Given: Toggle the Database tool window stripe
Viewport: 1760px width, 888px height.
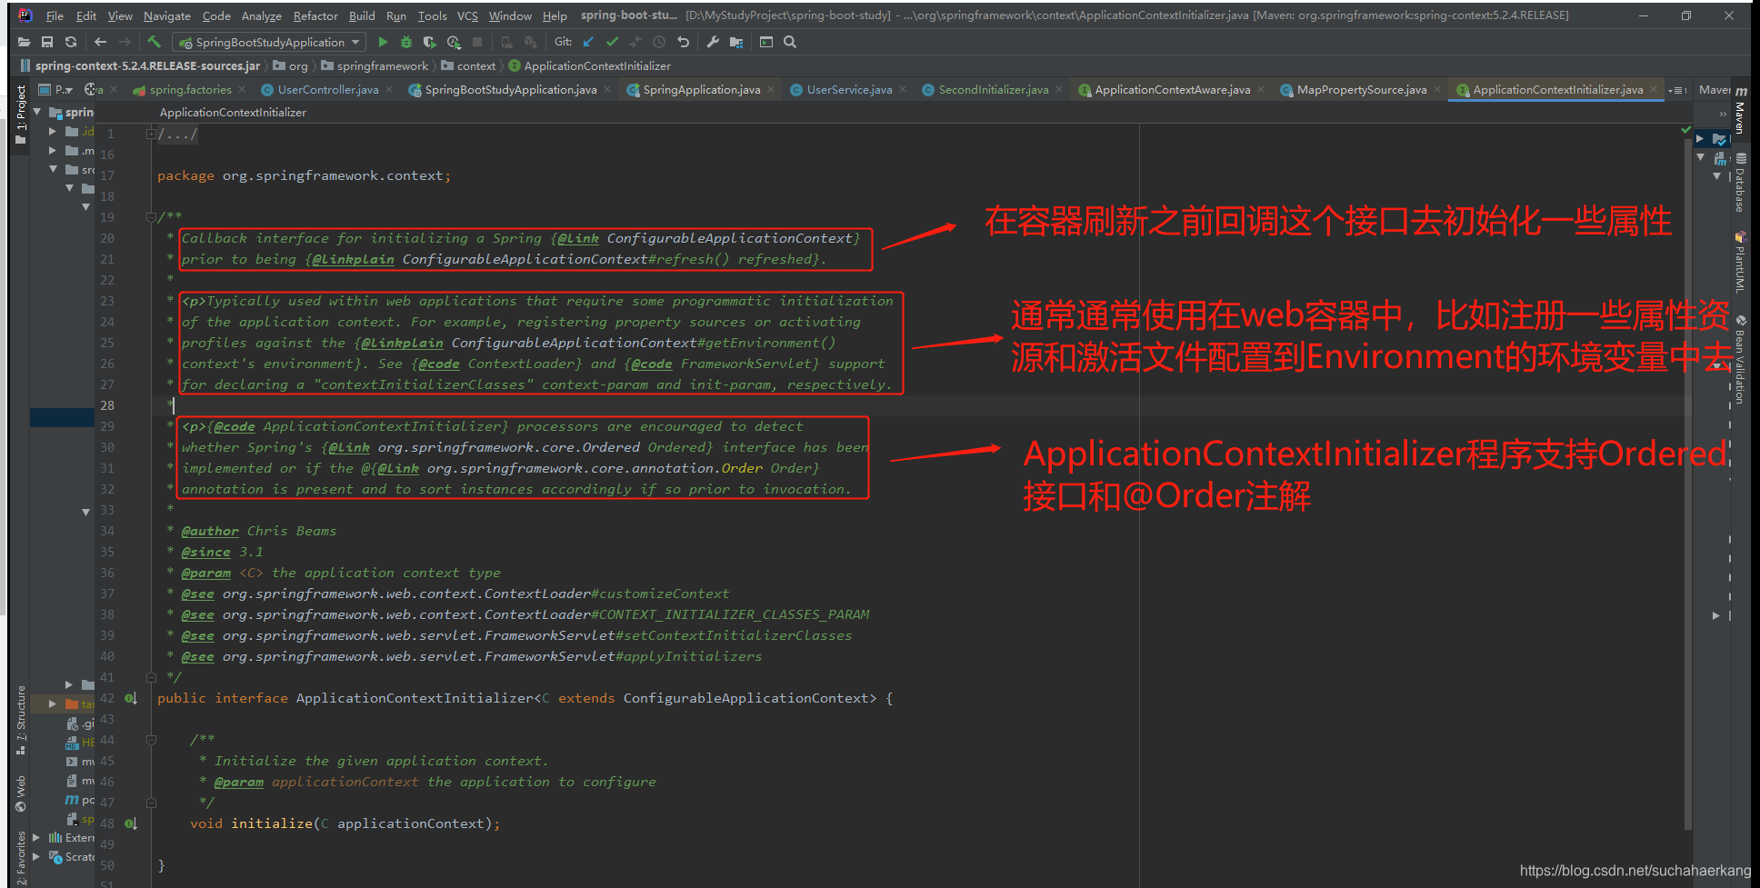Looking at the screenshot, I should click(x=1740, y=184).
